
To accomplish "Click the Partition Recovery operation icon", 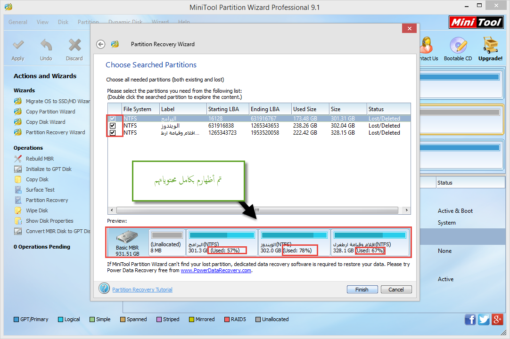I will [x=18, y=200].
